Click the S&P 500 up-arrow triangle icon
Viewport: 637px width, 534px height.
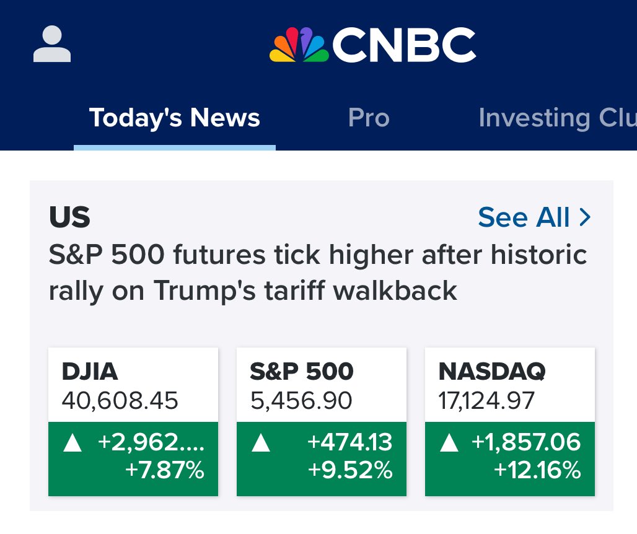coord(261,443)
